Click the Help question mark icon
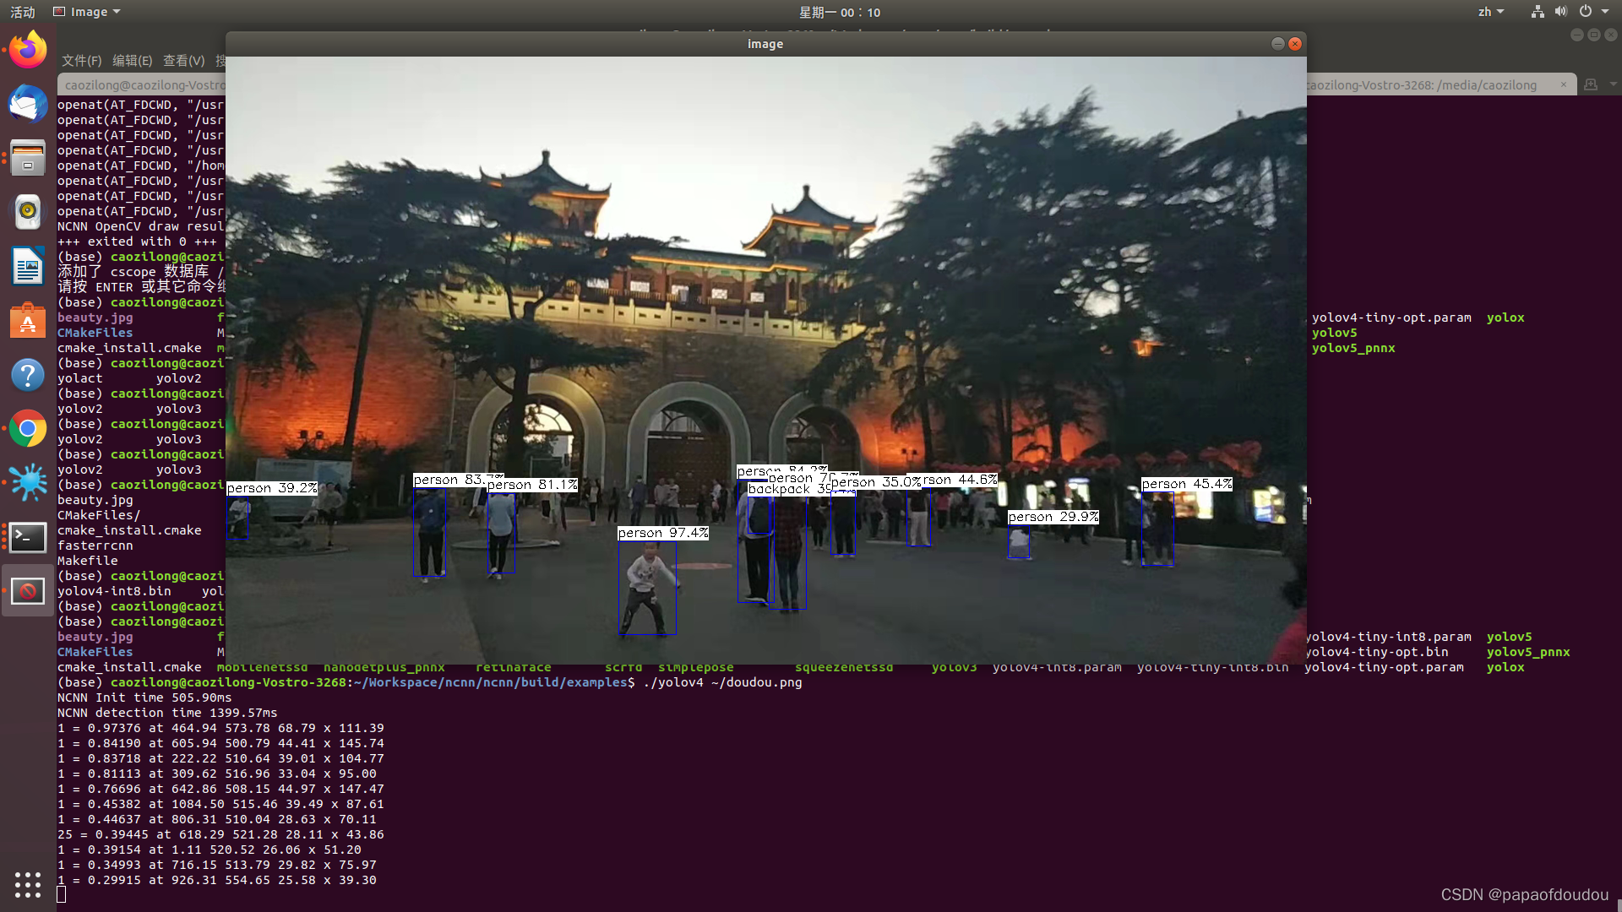This screenshot has height=912, width=1622. click(28, 375)
